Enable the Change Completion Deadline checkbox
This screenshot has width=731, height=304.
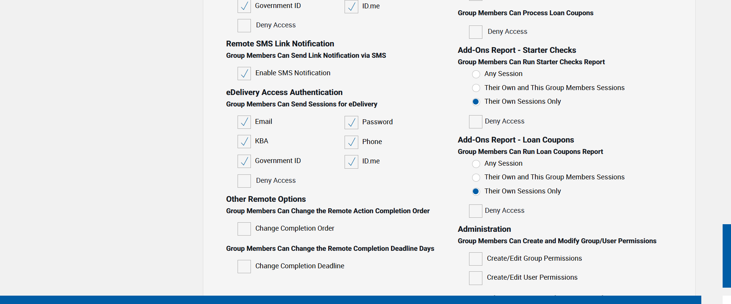click(244, 266)
